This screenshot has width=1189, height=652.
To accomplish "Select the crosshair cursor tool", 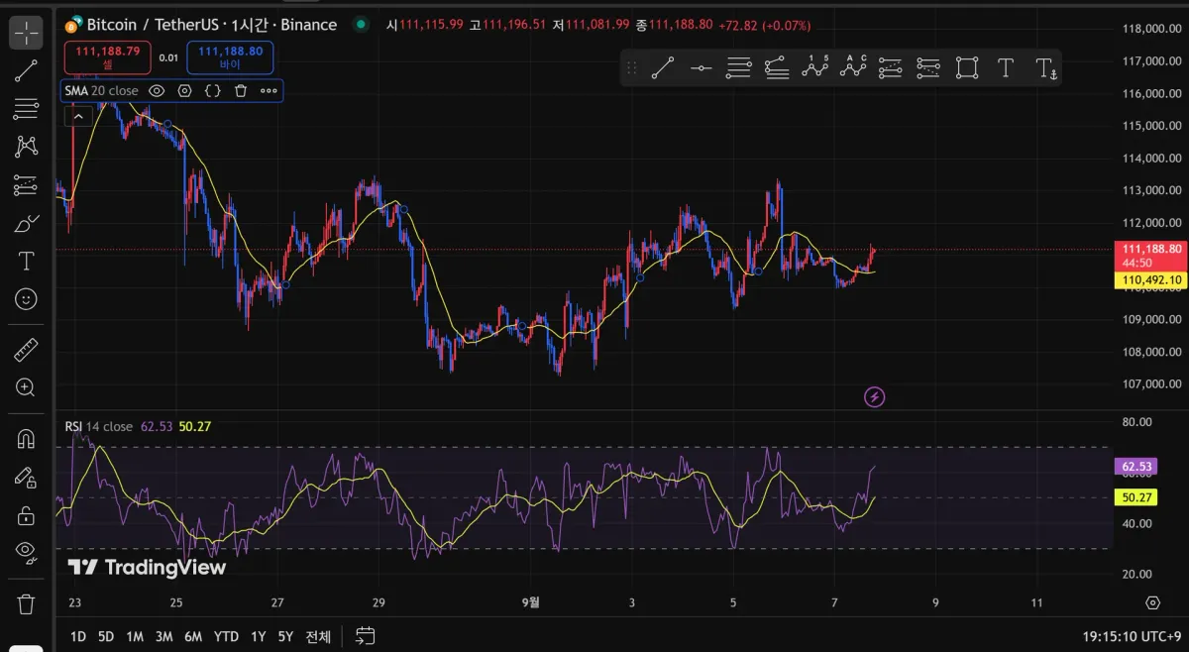I will 26,33.
